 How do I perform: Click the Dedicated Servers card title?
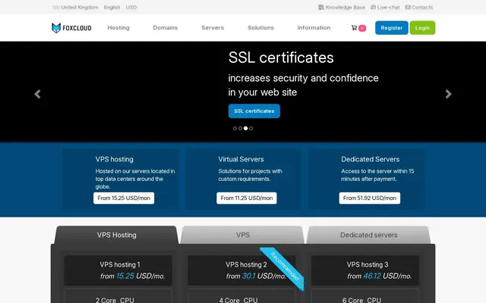tap(370, 159)
